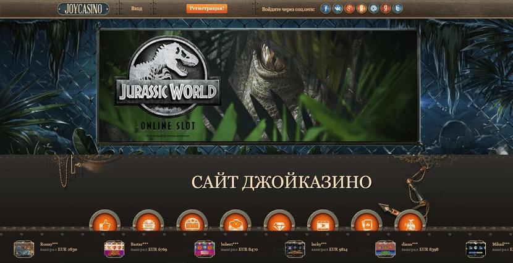
Task: Open the game thumbnail next to Ronny***
Action: [24, 249]
